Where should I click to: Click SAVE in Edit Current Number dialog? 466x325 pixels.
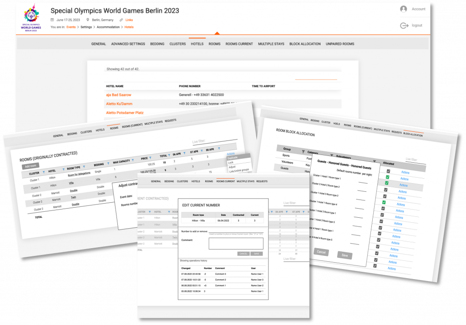pyautogui.click(x=257, y=254)
